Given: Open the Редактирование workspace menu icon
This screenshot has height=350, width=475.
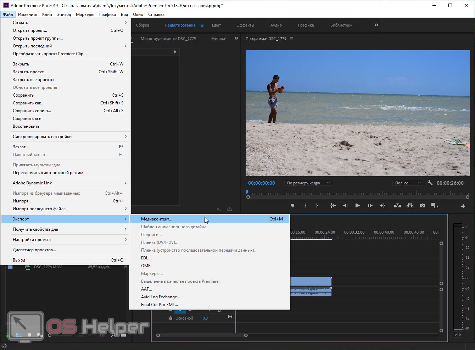Looking at the screenshot, I should click(202, 25).
